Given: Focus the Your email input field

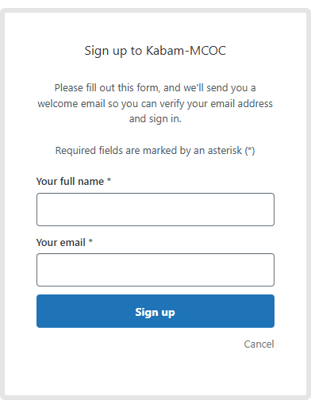Looking at the screenshot, I should click(155, 270).
